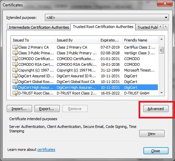This screenshot has height=161, width=175.
Task: Click certificate icon for COMODO RSA row
Action: click(15, 64)
